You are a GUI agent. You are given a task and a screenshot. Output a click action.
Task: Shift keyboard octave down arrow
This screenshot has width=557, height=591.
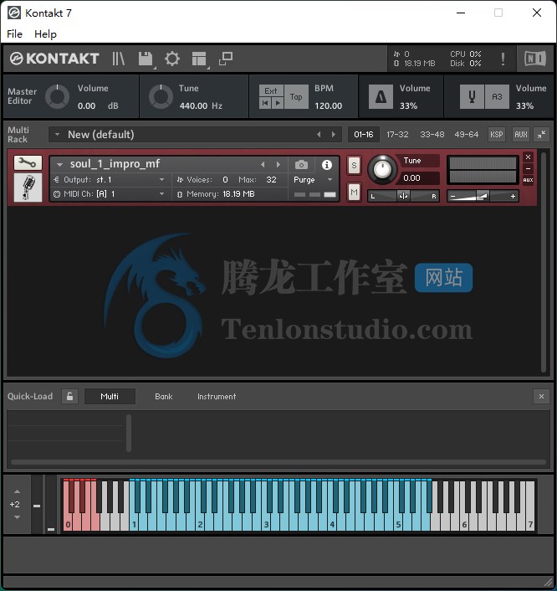pyautogui.click(x=17, y=517)
